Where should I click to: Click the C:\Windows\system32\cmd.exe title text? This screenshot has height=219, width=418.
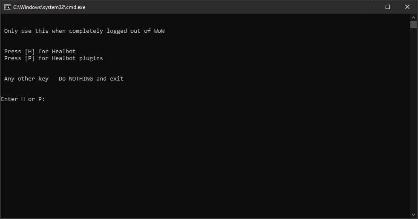49,7
